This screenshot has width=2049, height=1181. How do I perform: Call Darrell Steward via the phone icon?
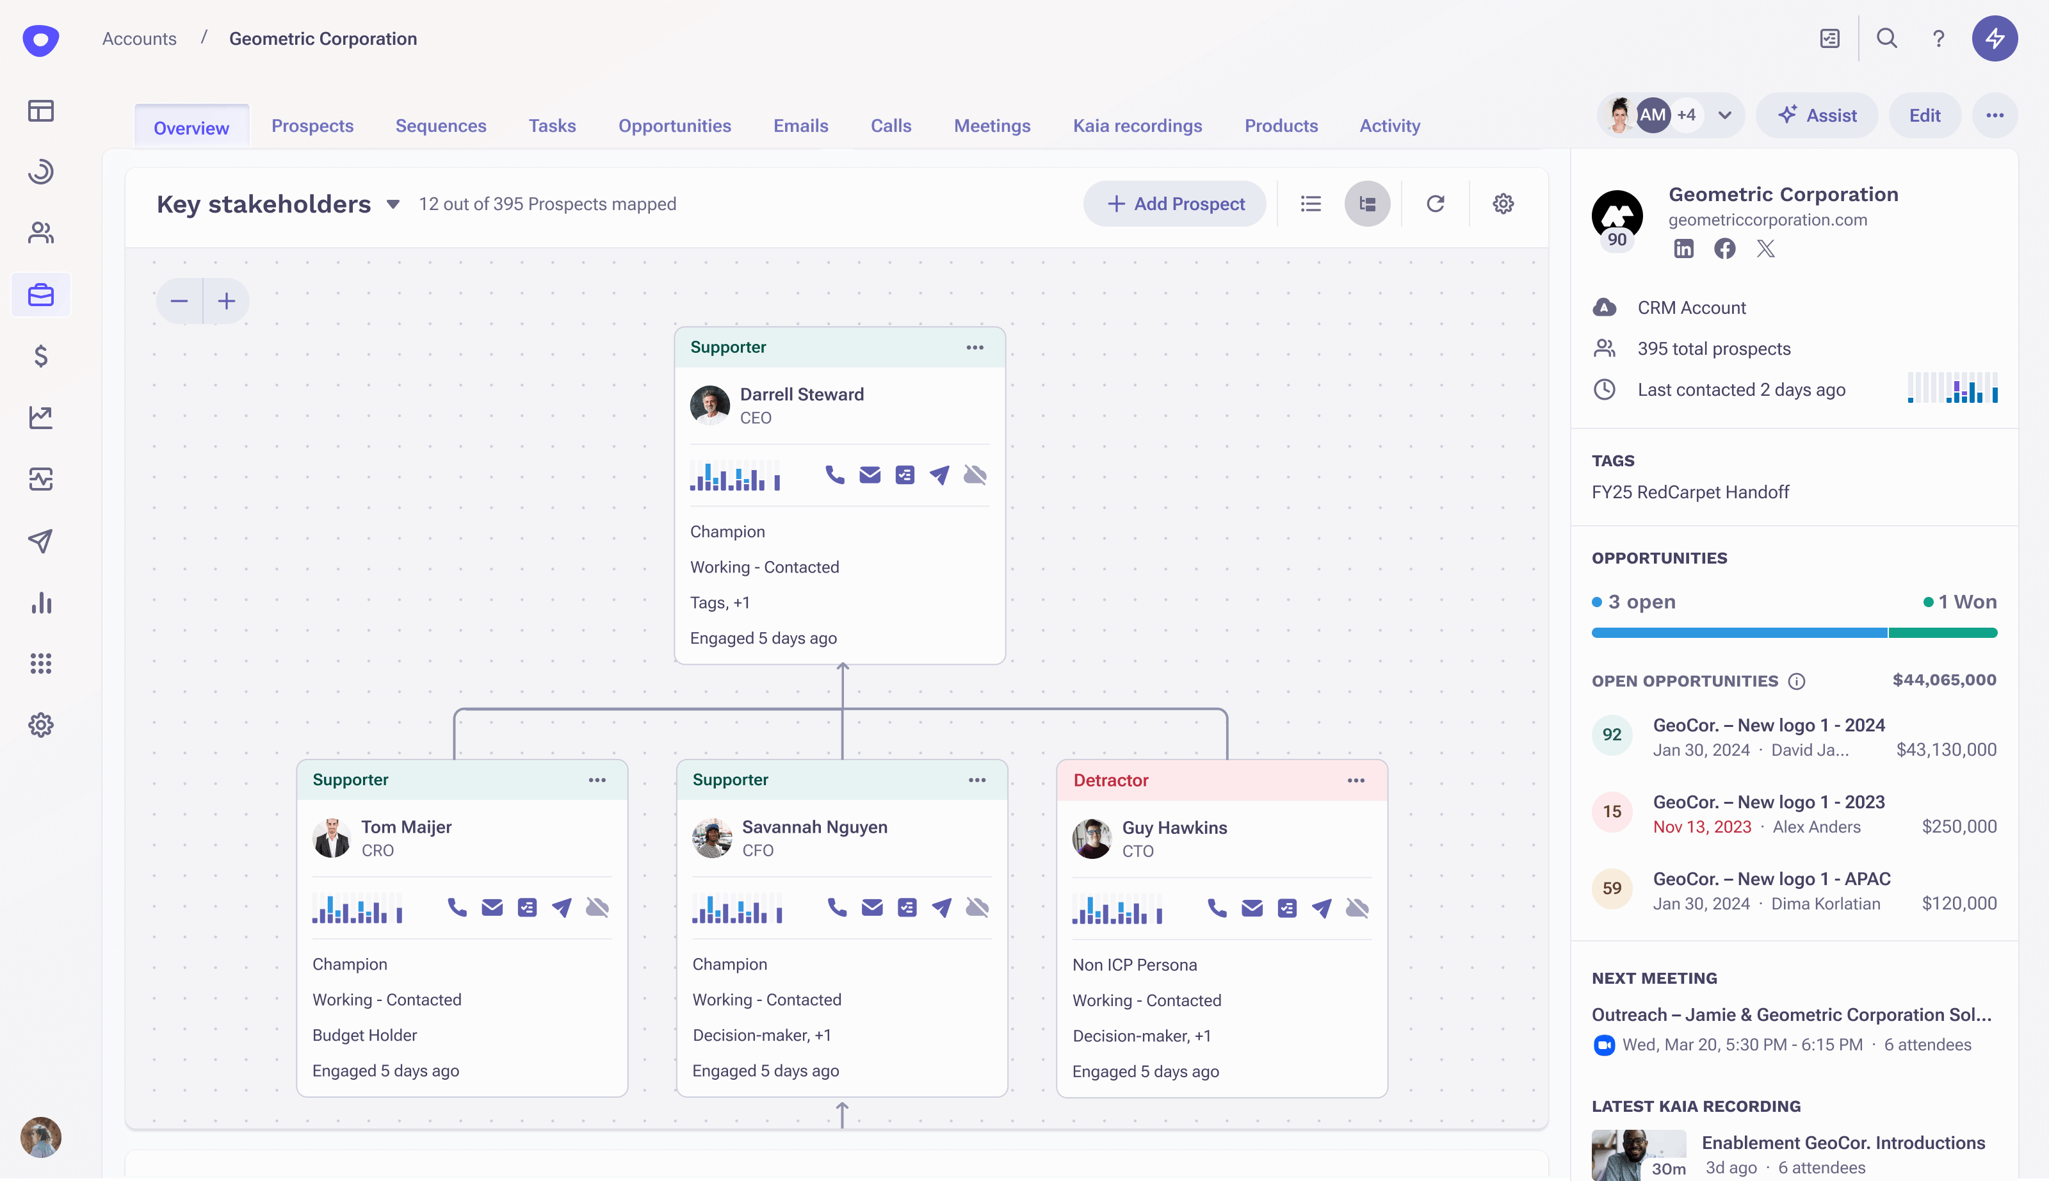click(x=834, y=475)
